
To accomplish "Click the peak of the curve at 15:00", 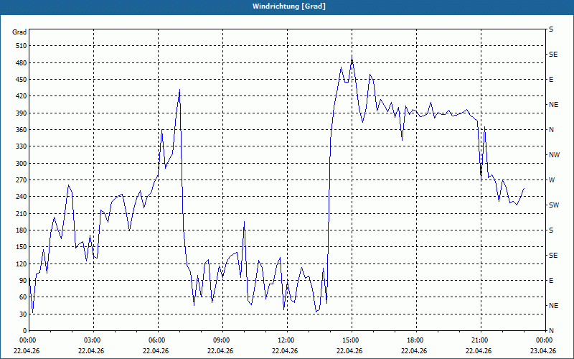I will pos(352,59).
